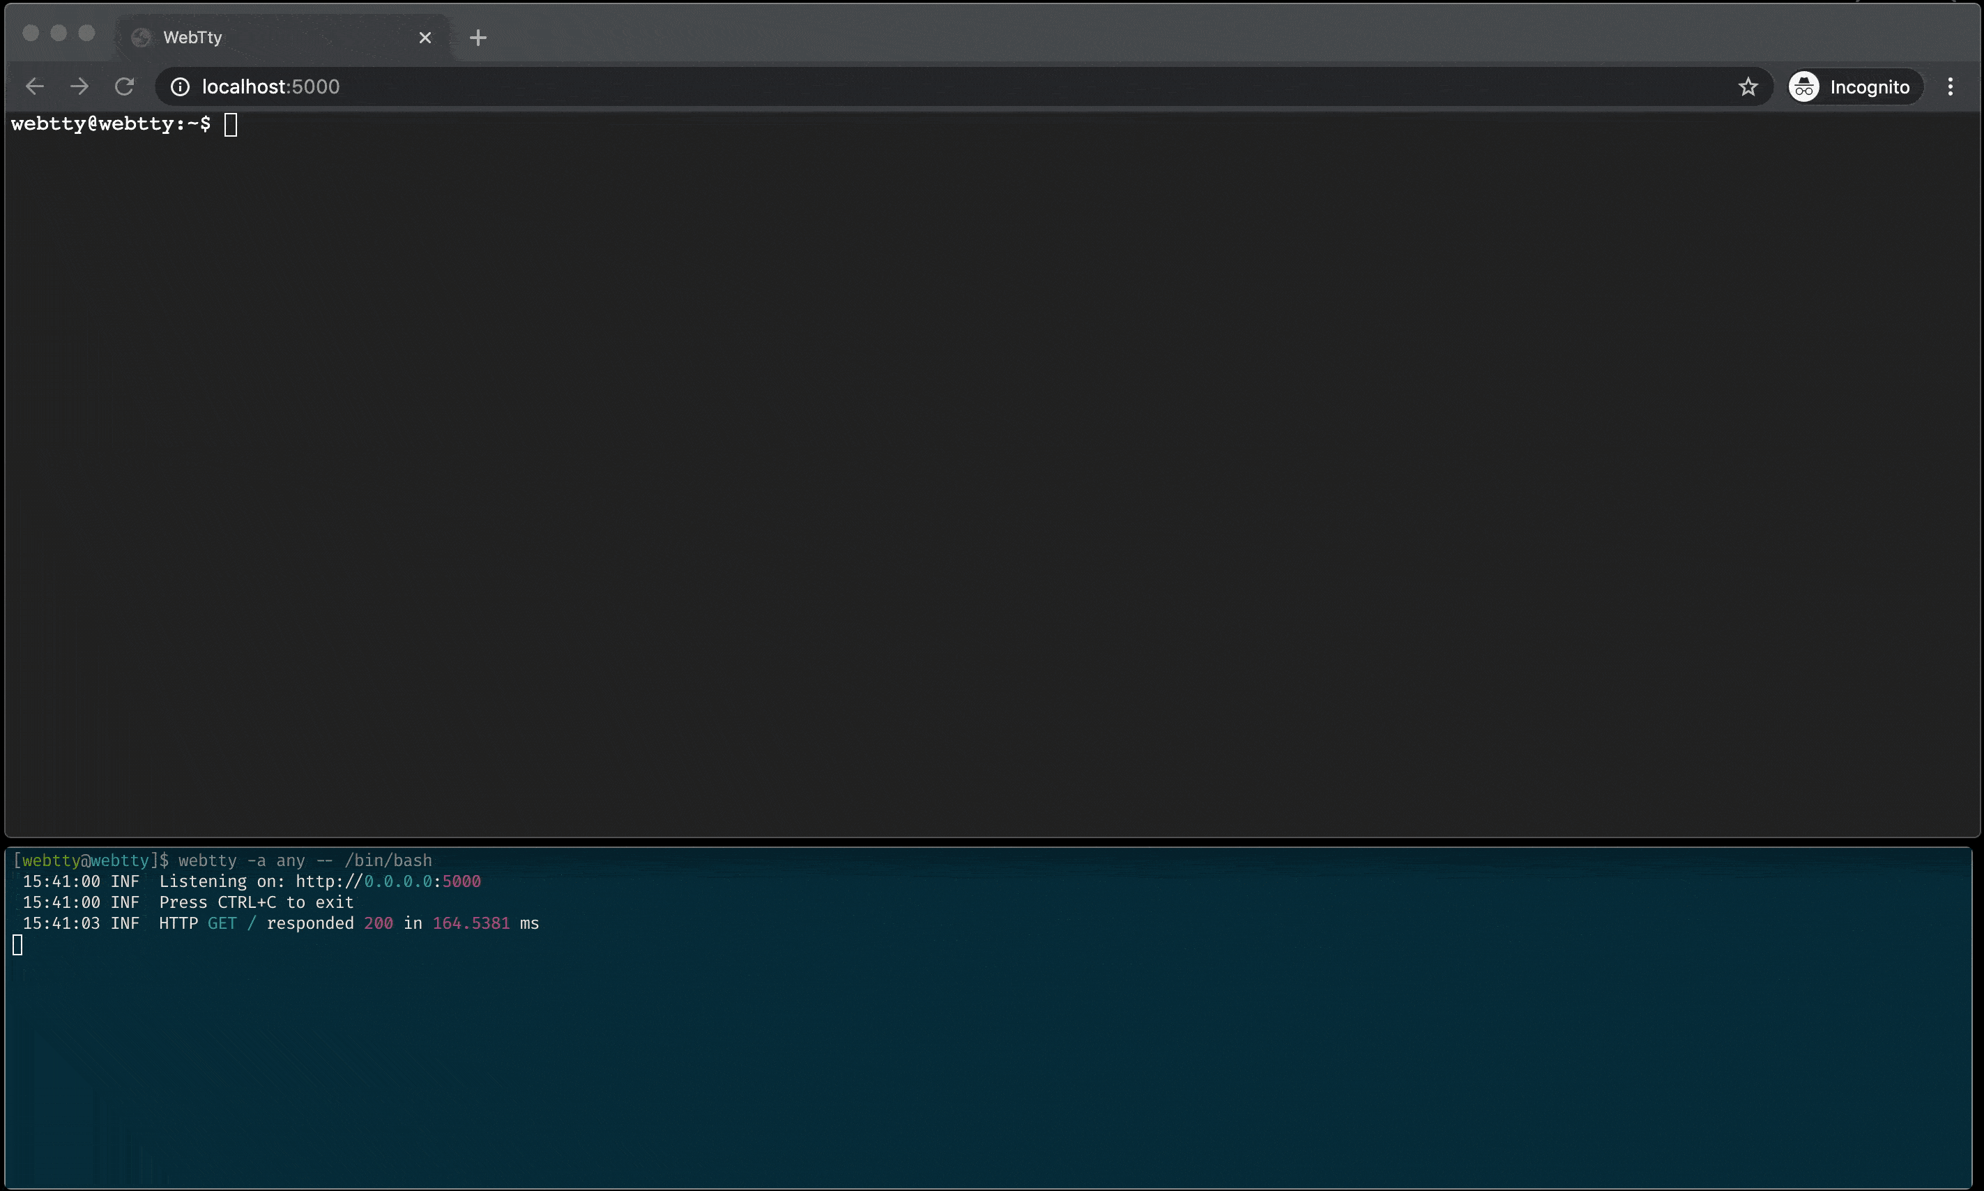Click the 'Press CTRL+C to exit' log line
This screenshot has width=1984, height=1191.
tap(256, 902)
